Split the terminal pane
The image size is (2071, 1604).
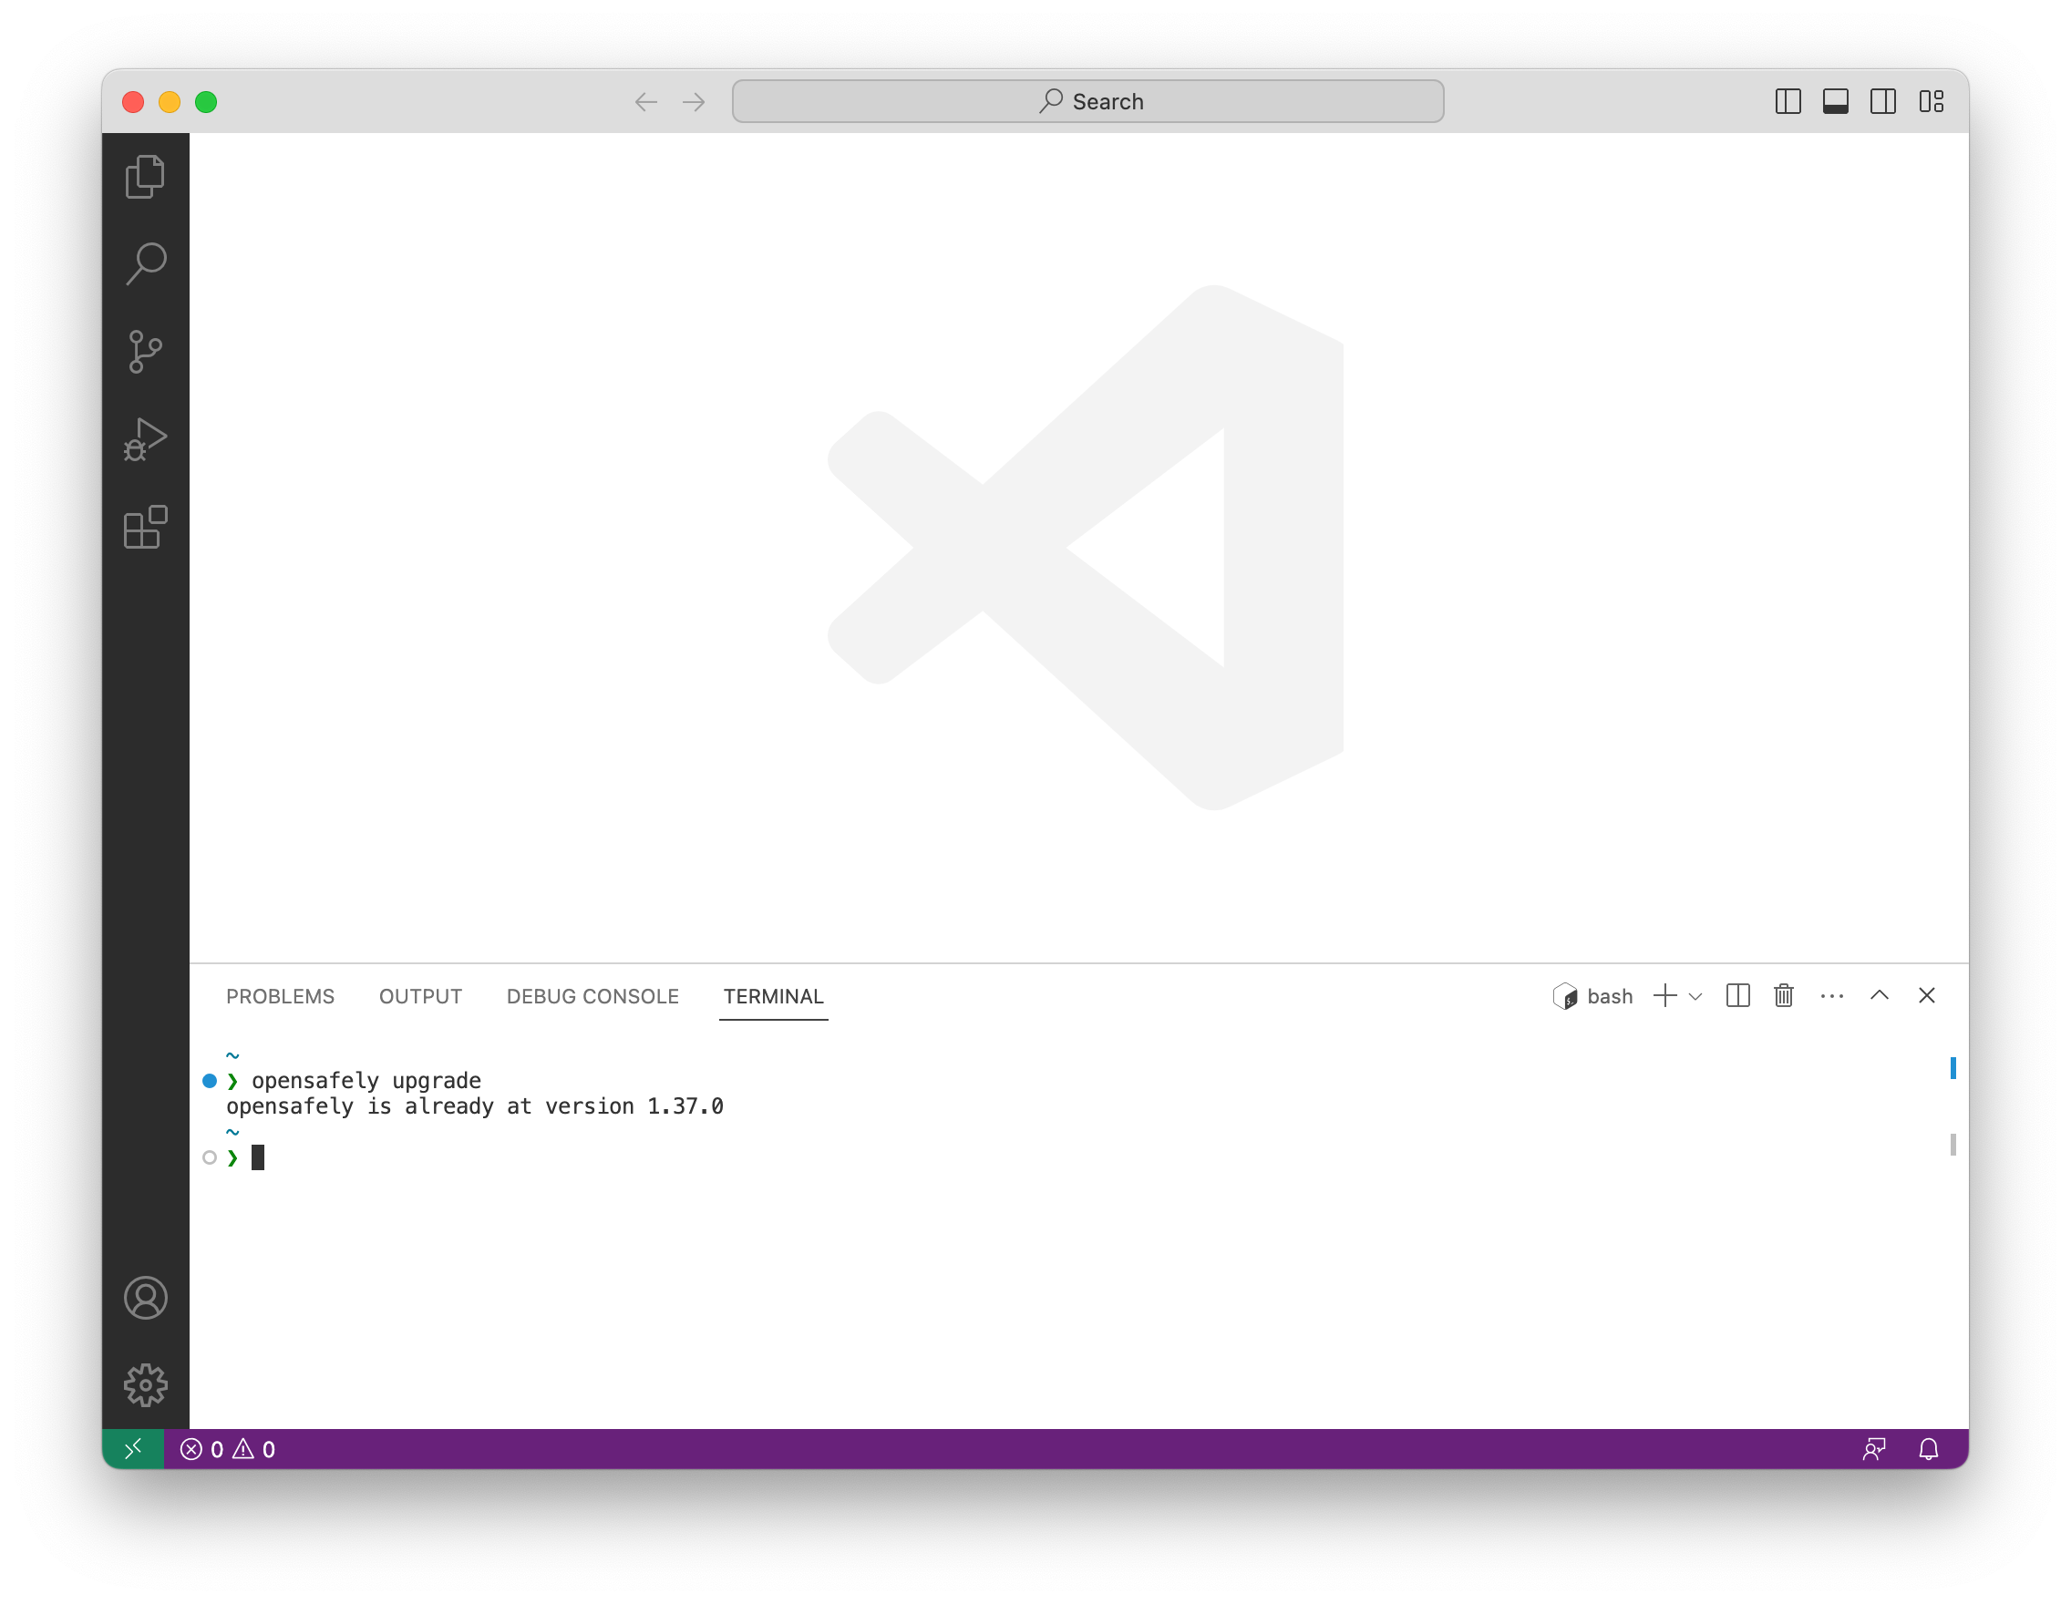click(1737, 995)
